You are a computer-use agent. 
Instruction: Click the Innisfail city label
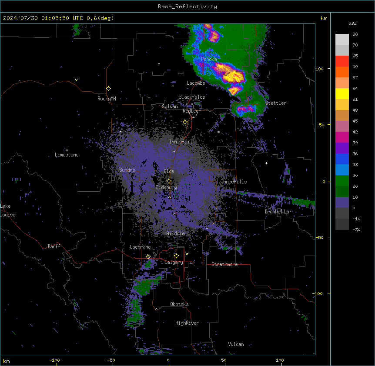(181, 142)
